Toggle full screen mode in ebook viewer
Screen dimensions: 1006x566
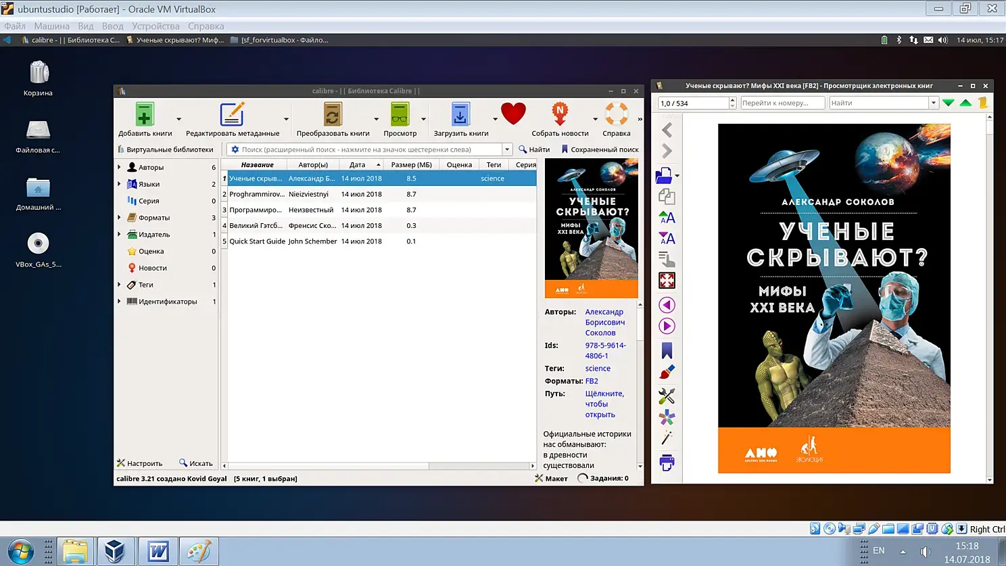pos(667,281)
